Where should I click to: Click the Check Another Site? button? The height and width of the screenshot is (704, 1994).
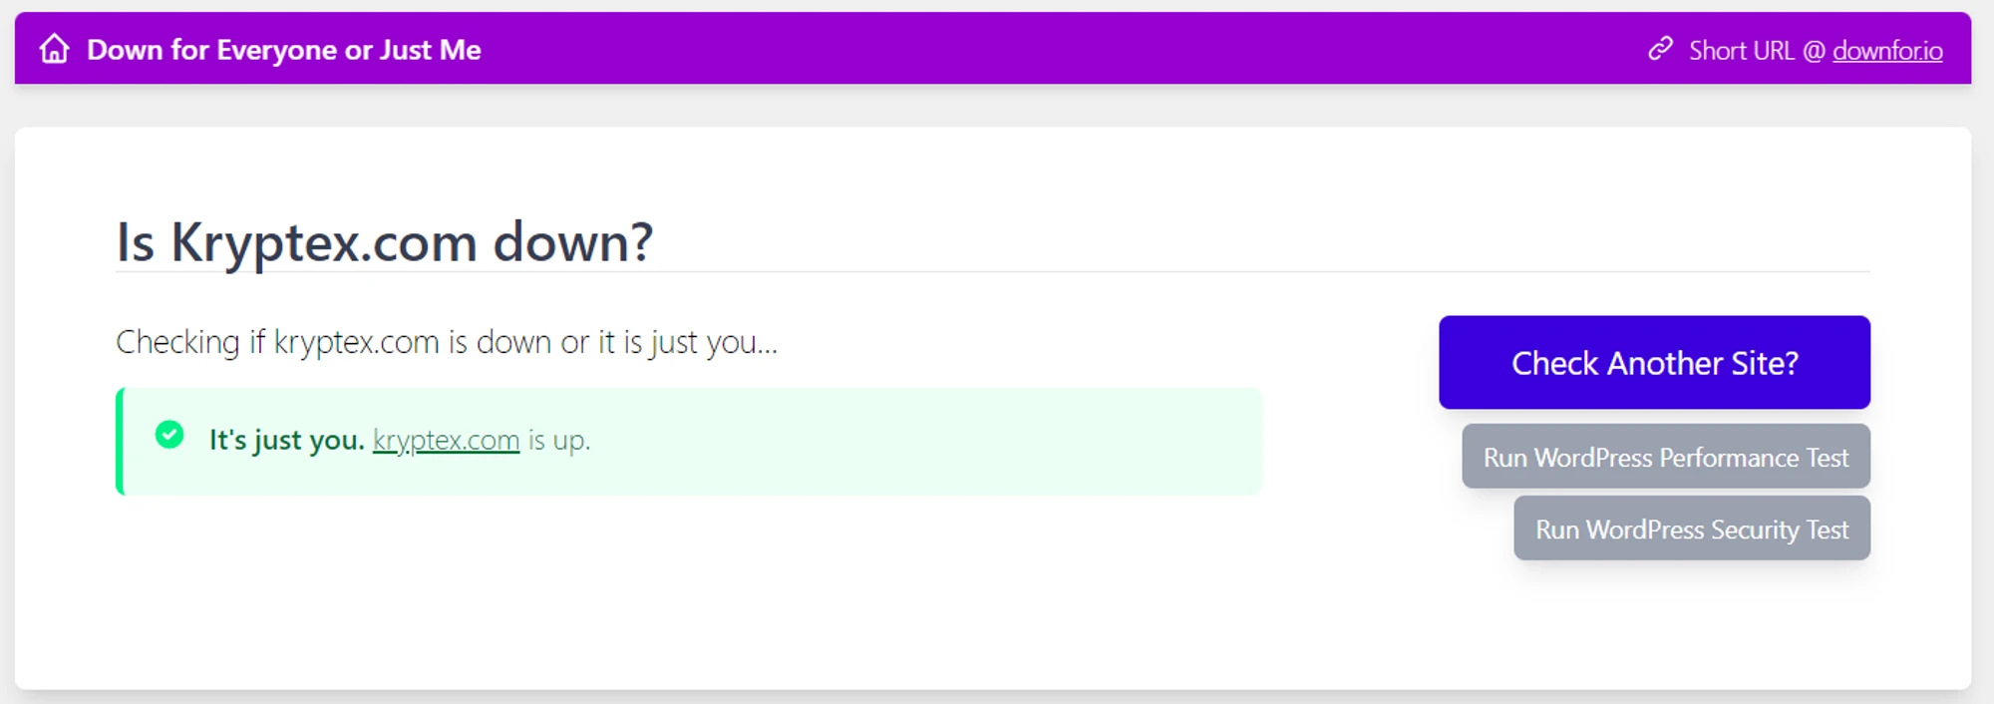[x=1654, y=362]
